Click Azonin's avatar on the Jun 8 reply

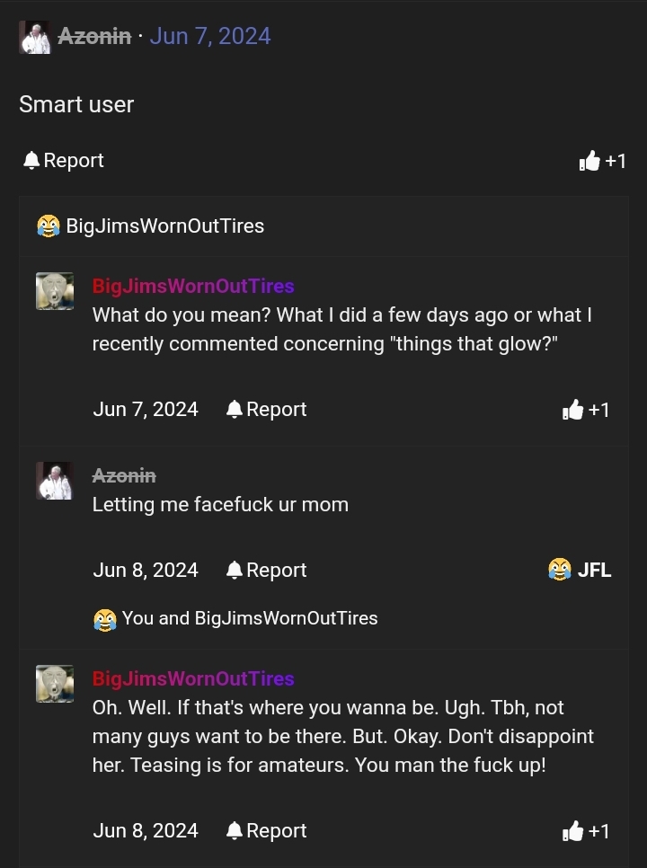55,481
